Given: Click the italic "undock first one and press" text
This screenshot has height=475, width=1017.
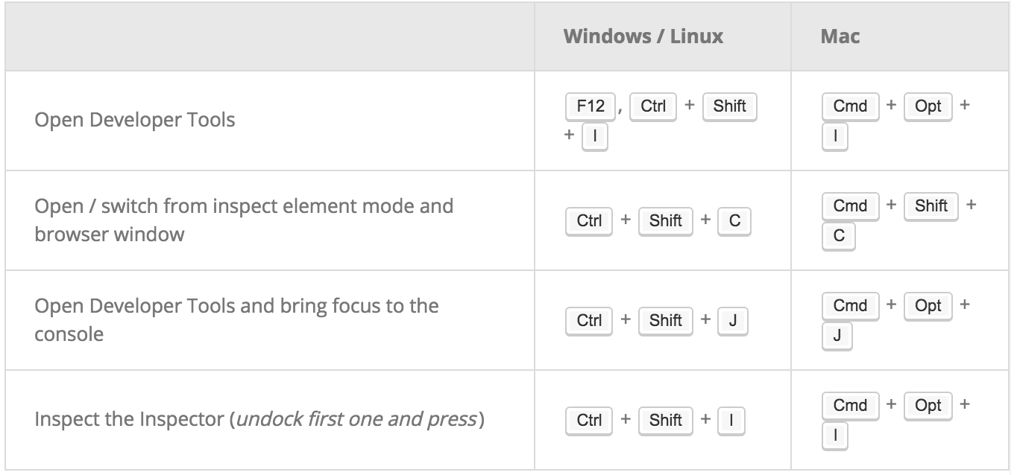Looking at the screenshot, I should pos(356,419).
